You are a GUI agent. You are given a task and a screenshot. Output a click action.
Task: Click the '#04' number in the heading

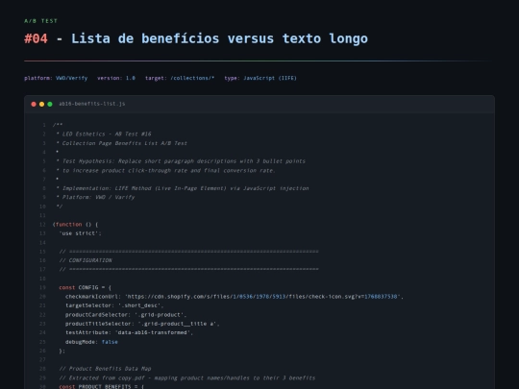36,38
